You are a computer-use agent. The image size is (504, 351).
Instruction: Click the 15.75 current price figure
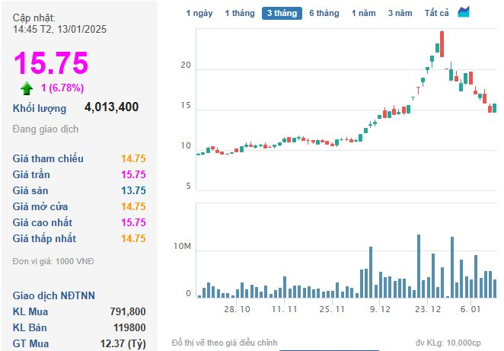51,62
